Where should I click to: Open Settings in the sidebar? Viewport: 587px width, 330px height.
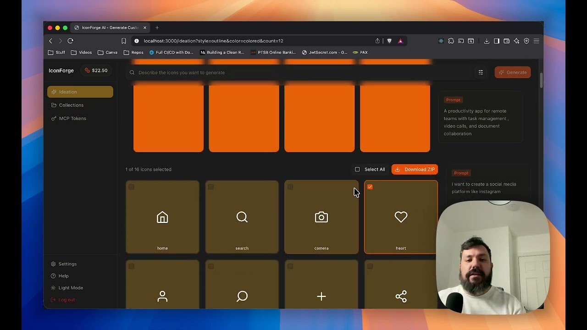[x=63, y=264]
